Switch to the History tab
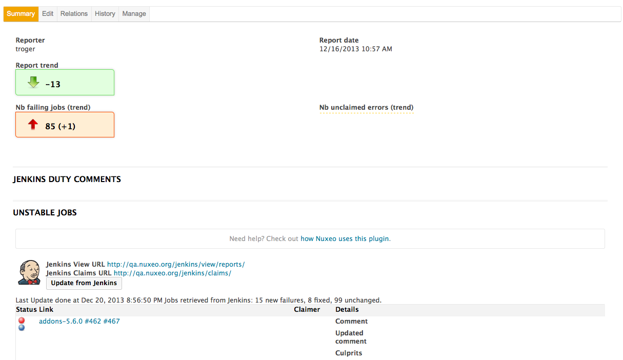This screenshot has height=360, width=623. (x=105, y=14)
